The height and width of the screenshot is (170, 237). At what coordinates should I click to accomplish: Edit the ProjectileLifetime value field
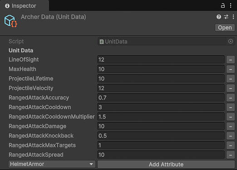161,78
